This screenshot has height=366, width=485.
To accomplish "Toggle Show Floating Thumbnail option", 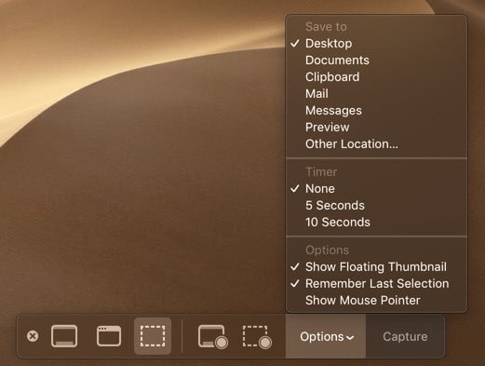I will pyautogui.click(x=376, y=266).
